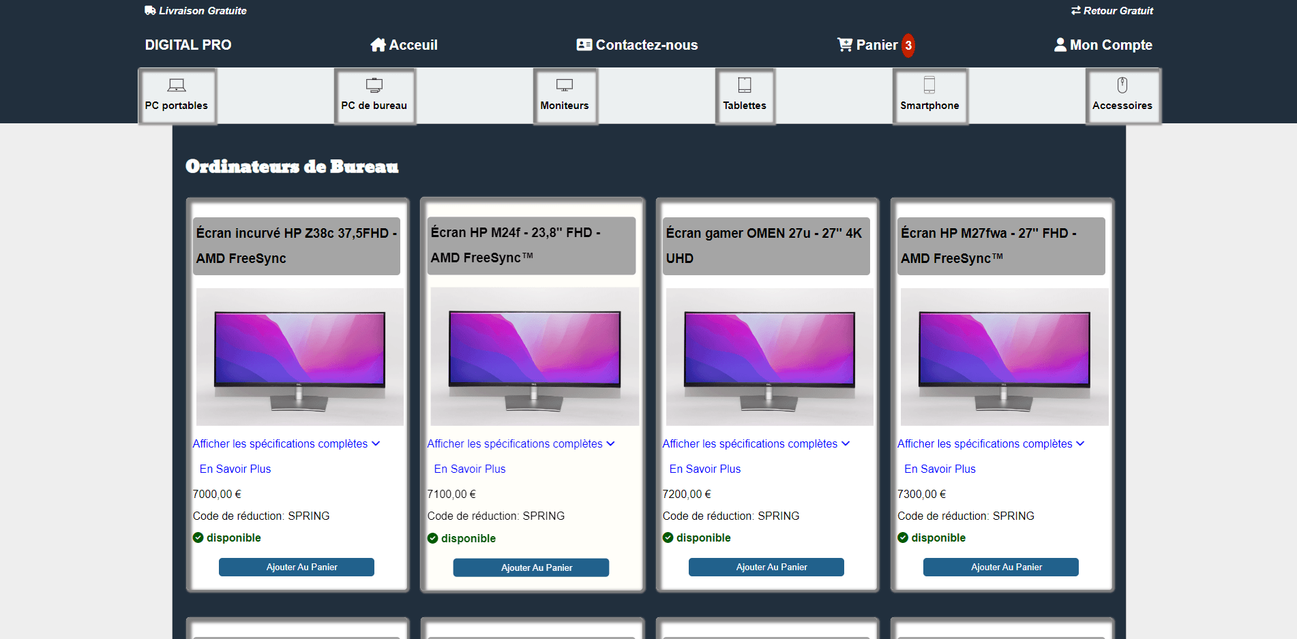This screenshot has height=639, width=1297.
Task: Click En Savoir Plus for HP M27fwa
Action: point(940,469)
